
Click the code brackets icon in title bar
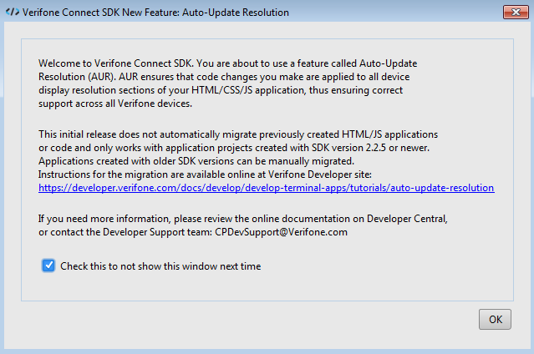tap(13, 12)
